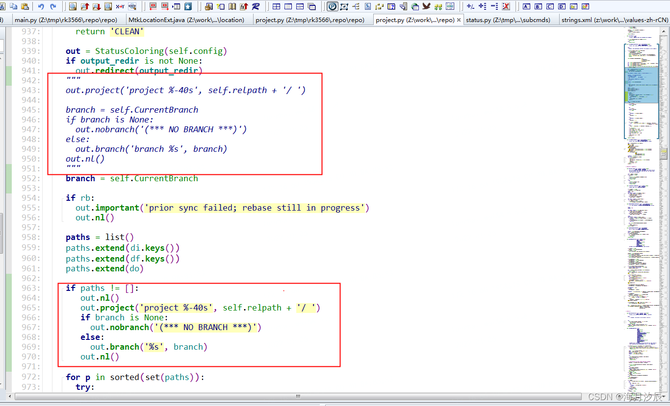Click the Copy icon in toolbar
The width and height of the screenshot is (670, 406).
point(14,6)
